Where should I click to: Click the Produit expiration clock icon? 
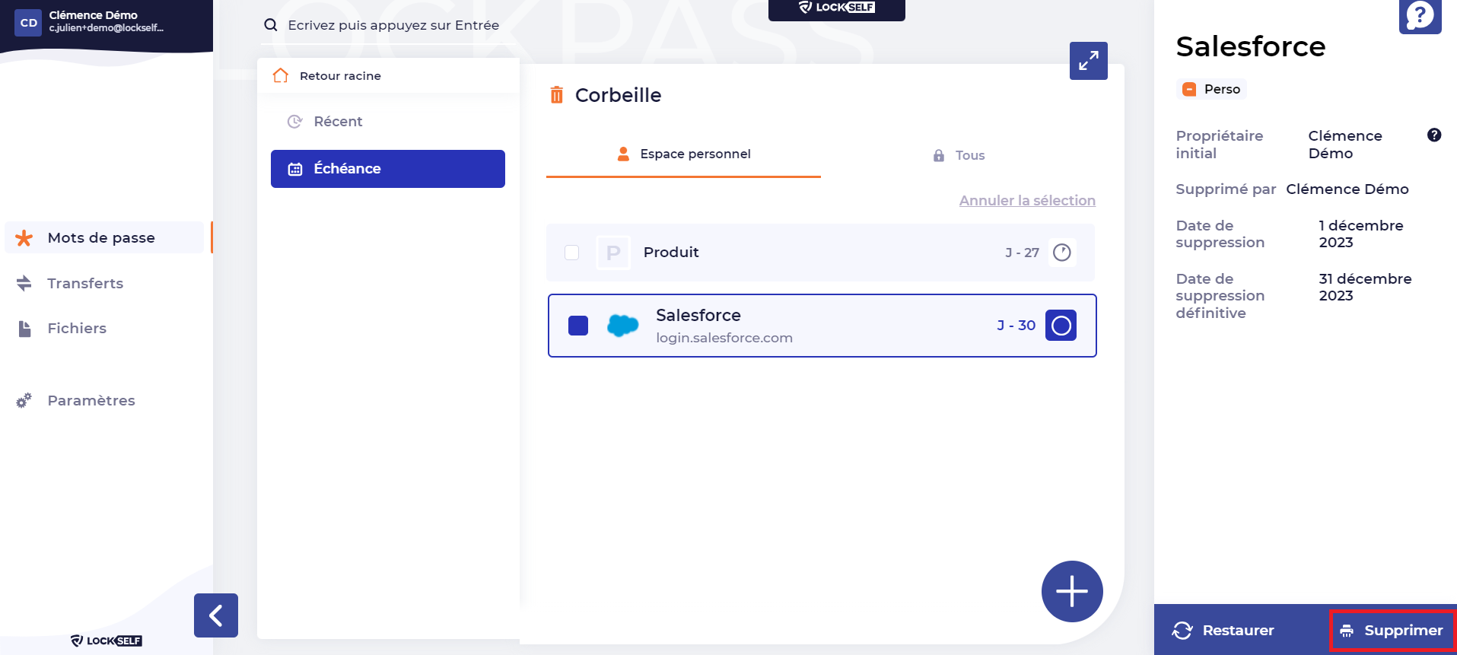coord(1062,253)
